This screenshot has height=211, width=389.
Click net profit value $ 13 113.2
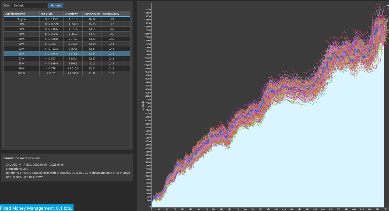[51, 19]
